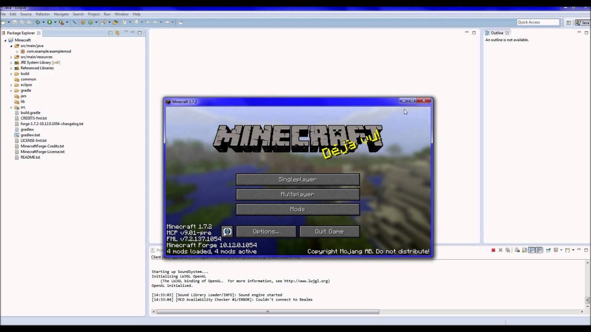
Task: Click Skip All Breakpoints icon in toolbar
Action: [x=74, y=22]
